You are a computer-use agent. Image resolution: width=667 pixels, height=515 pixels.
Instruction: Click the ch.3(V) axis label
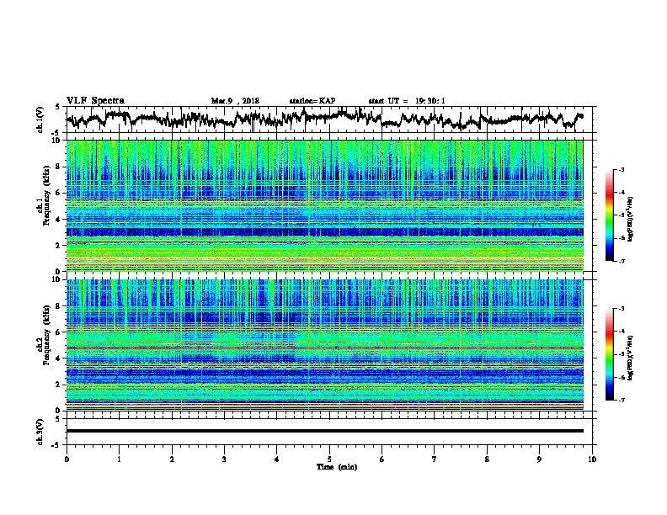(x=40, y=432)
